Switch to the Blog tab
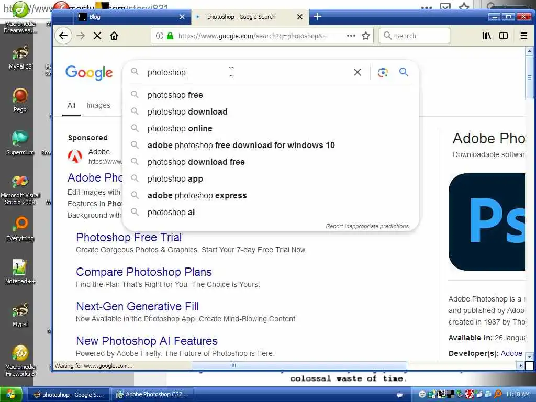This screenshot has width=536, height=402. click(131, 17)
